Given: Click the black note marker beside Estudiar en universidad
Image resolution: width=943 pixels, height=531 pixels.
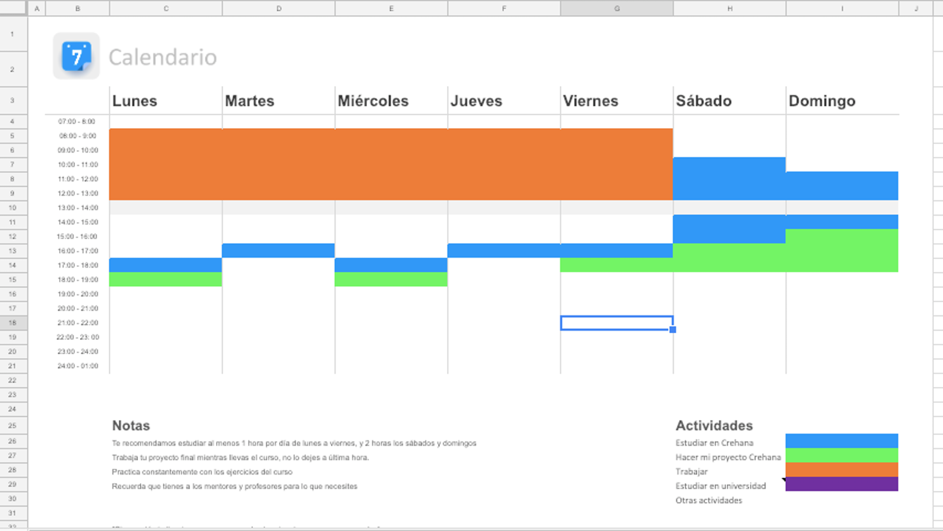Looking at the screenshot, I should pos(783,480).
